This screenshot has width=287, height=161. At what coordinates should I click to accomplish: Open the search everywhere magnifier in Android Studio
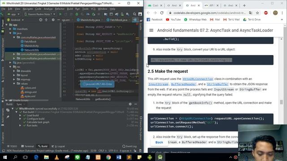pos(135,14)
